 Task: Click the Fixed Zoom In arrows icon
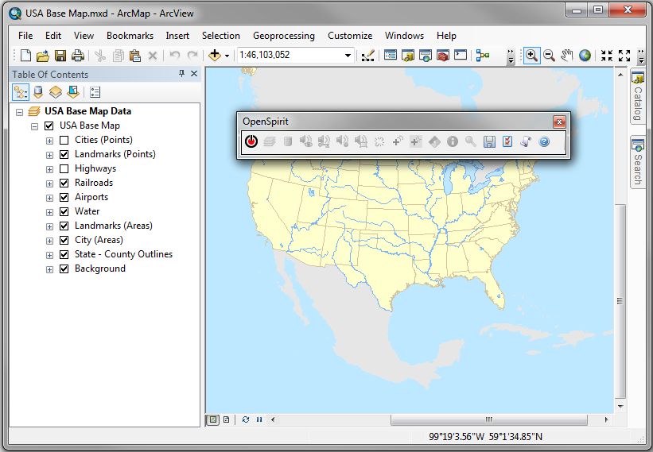(607, 56)
